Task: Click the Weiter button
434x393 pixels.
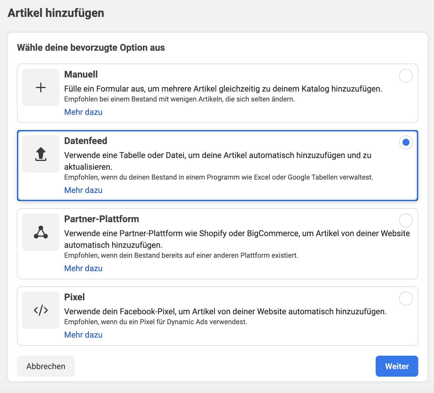Action: 397,366
